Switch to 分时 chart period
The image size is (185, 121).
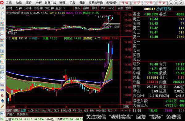(x=9, y=8)
